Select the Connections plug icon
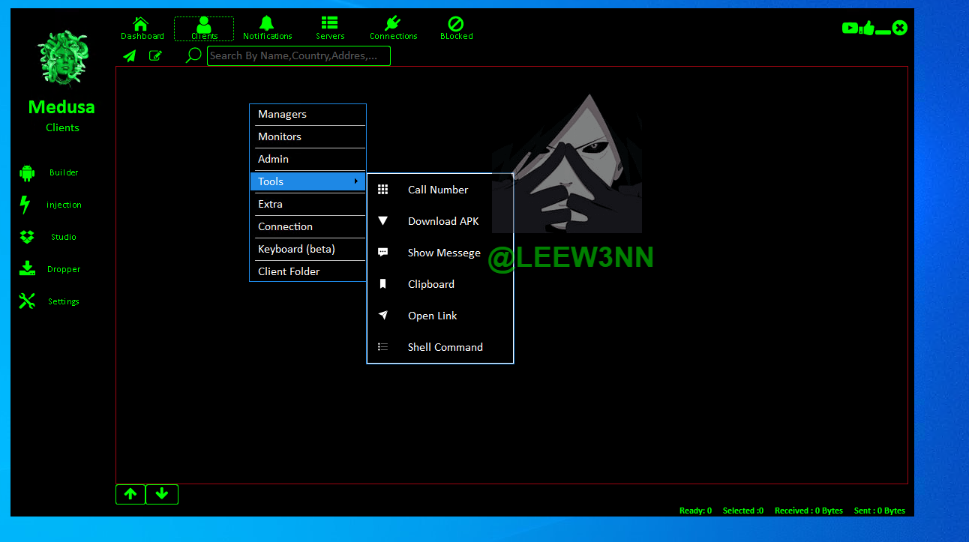 point(393,24)
